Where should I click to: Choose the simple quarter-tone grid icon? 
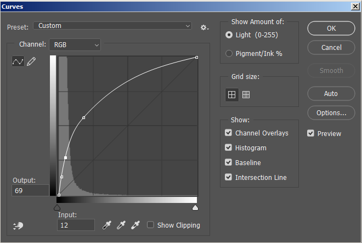coord(232,94)
